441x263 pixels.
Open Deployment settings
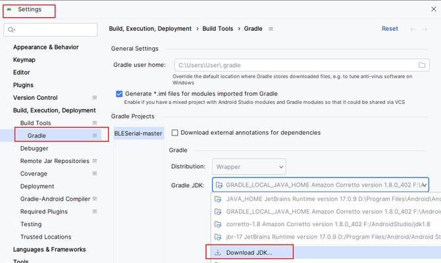tap(37, 186)
